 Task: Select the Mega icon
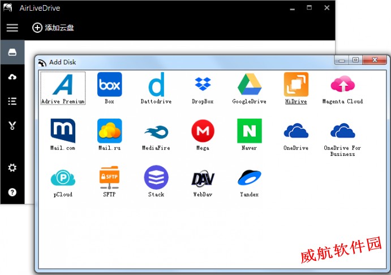click(203, 130)
